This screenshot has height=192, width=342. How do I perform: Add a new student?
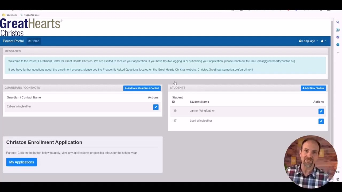pyautogui.click(x=313, y=88)
